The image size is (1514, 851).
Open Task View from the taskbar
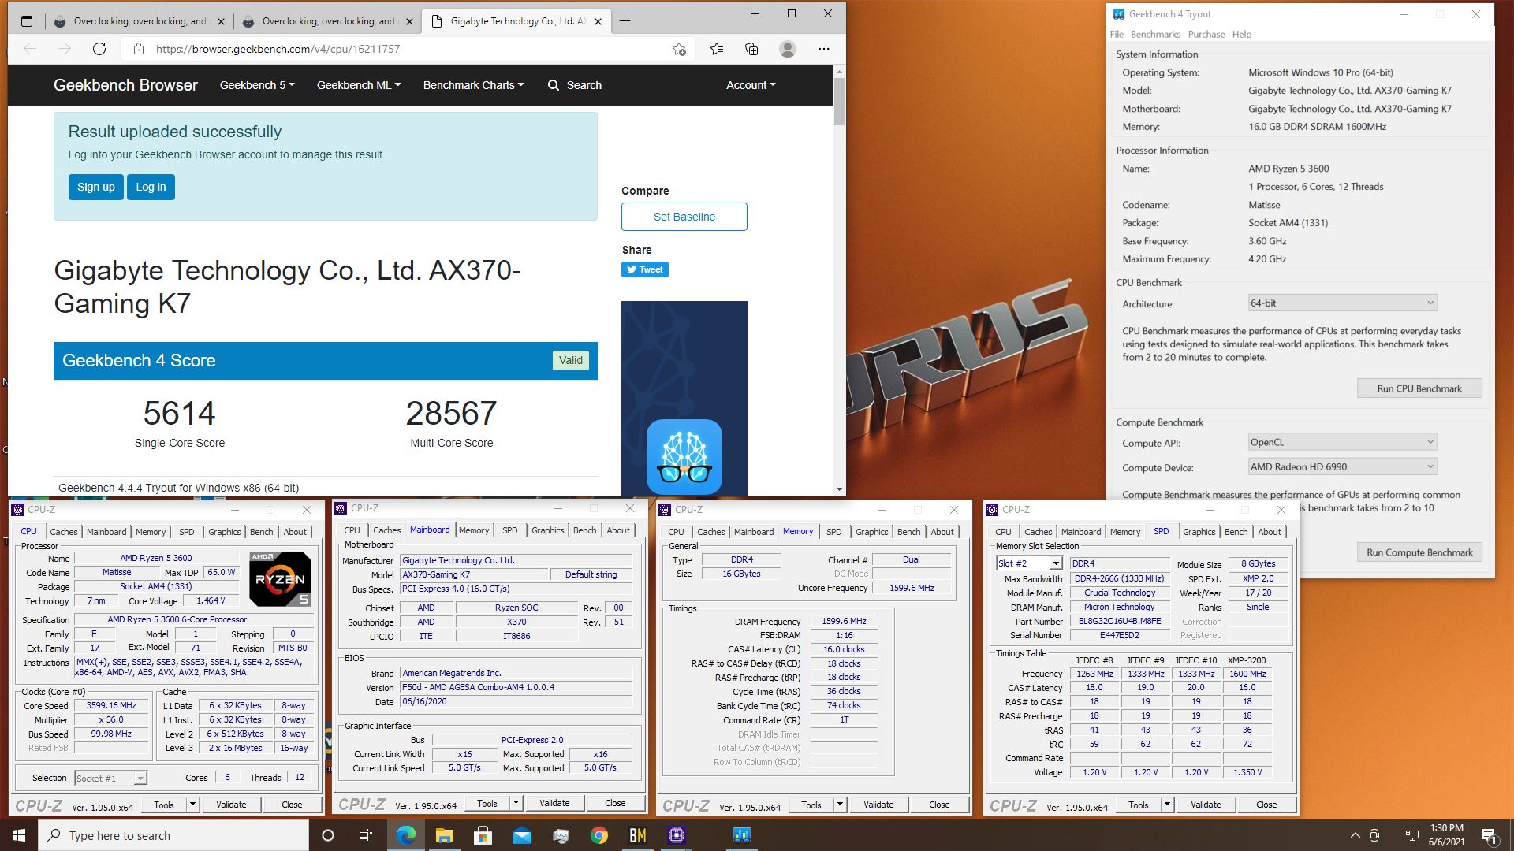[366, 835]
